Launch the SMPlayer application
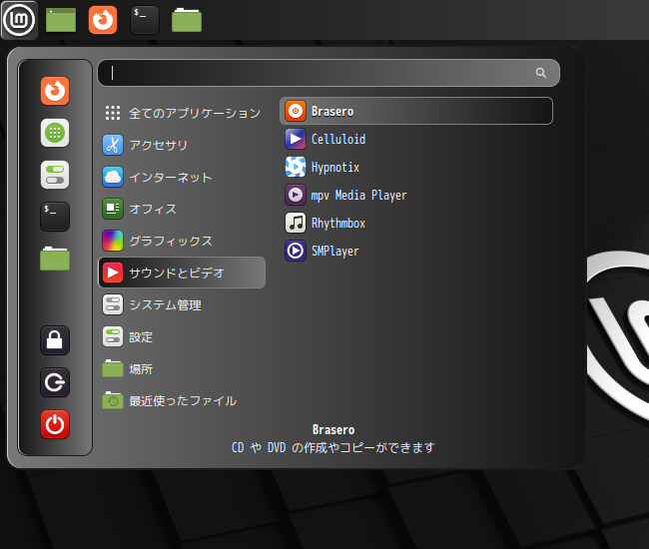649x549 pixels. (416, 251)
